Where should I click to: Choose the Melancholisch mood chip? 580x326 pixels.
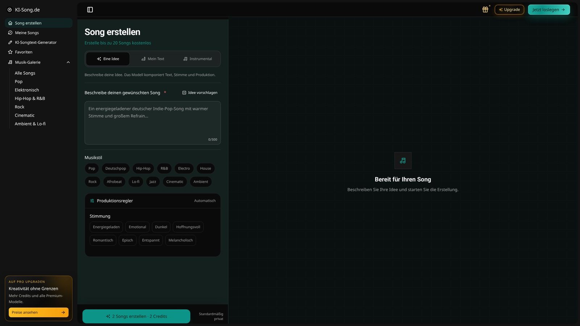pos(181,240)
